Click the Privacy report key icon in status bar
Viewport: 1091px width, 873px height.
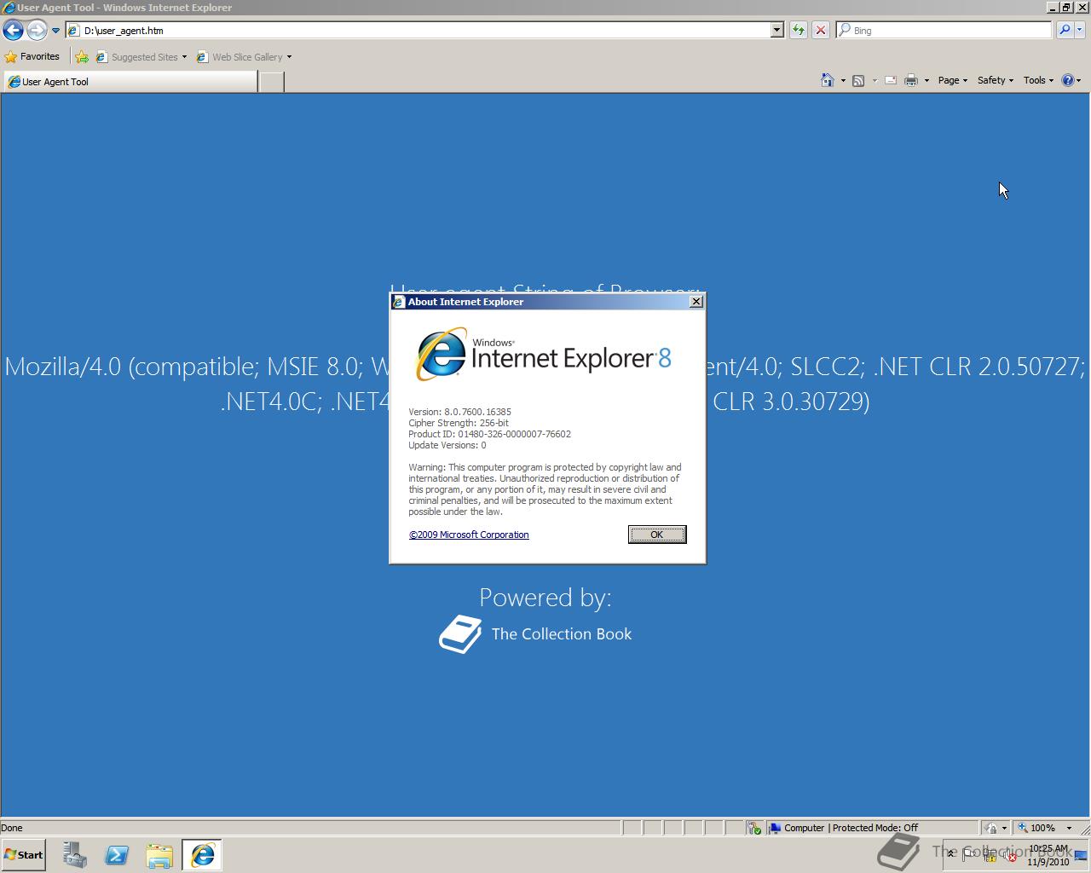[x=753, y=828]
